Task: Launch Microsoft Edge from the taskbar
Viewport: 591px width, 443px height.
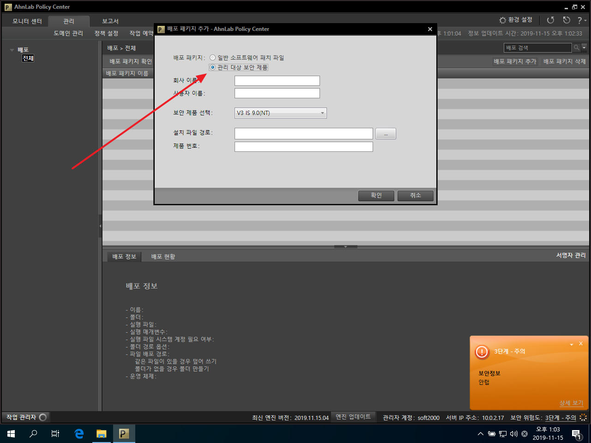Action: click(x=79, y=434)
